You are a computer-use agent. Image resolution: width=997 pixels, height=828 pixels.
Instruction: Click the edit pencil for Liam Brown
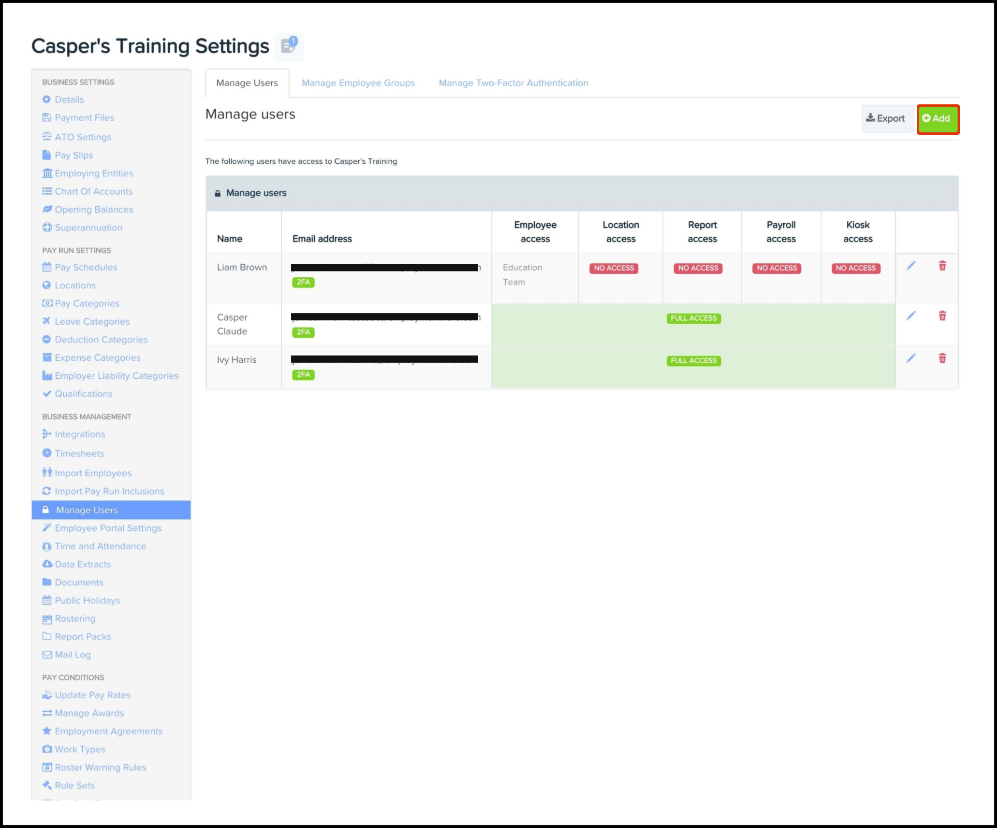[910, 266]
